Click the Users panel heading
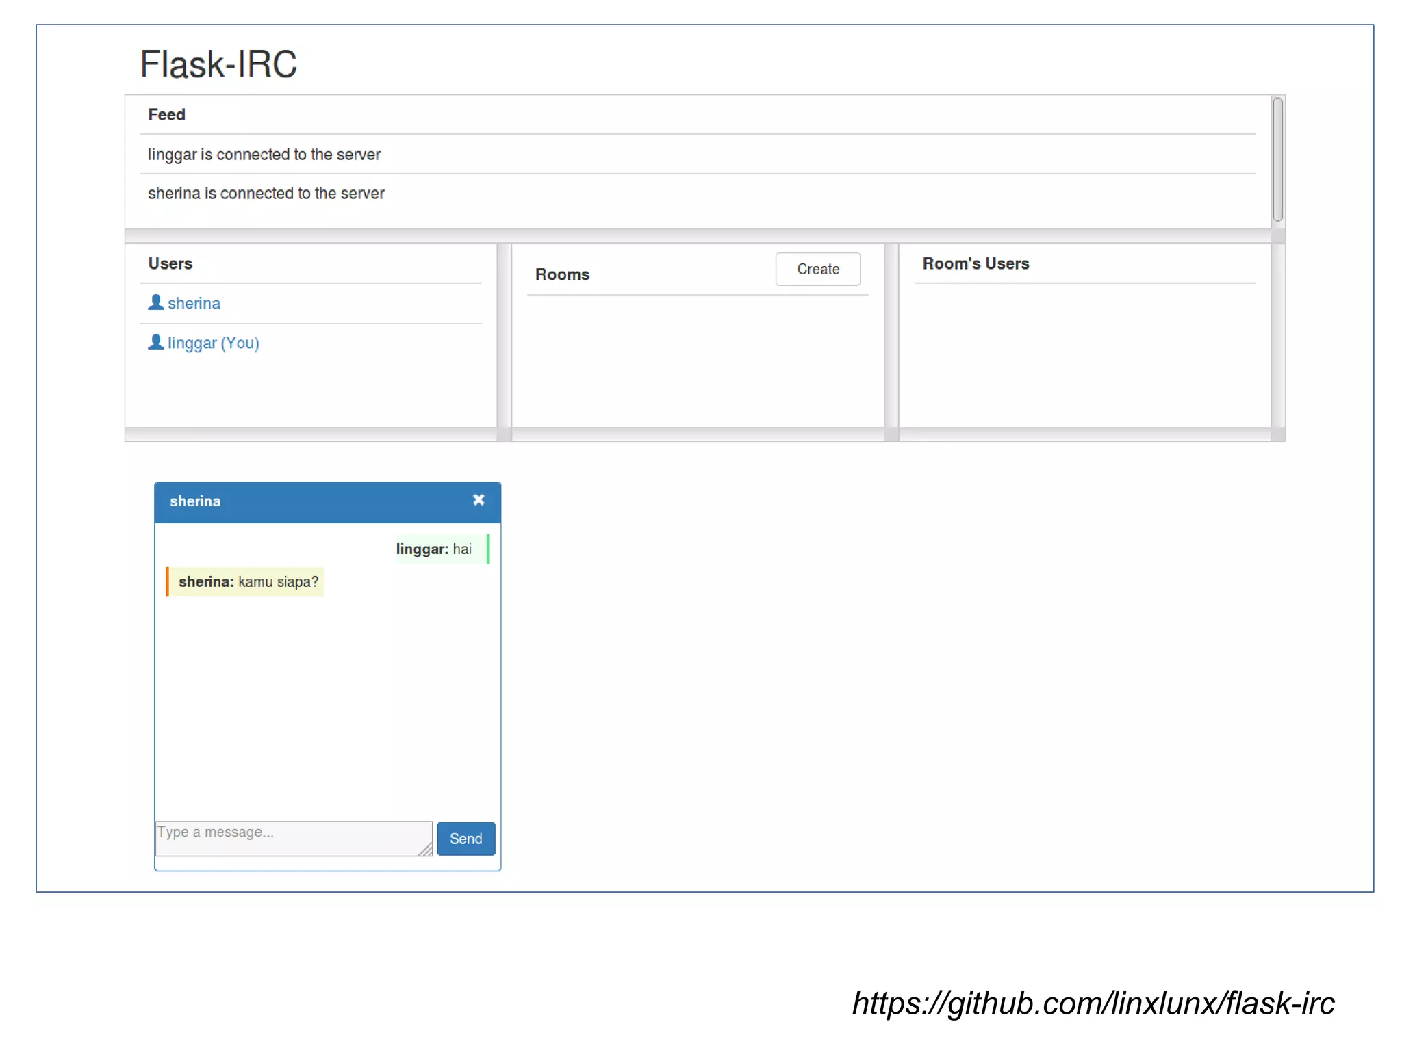The image size is (1402, 1050). 170,264
